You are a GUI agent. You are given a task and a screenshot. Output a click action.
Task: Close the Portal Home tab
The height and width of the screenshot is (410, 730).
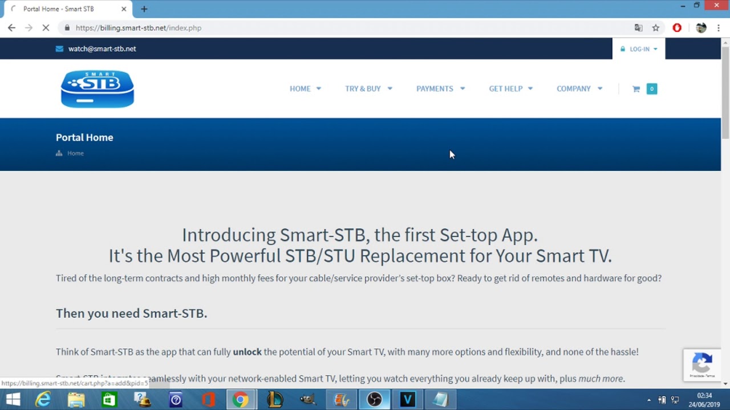coord(124,9)
